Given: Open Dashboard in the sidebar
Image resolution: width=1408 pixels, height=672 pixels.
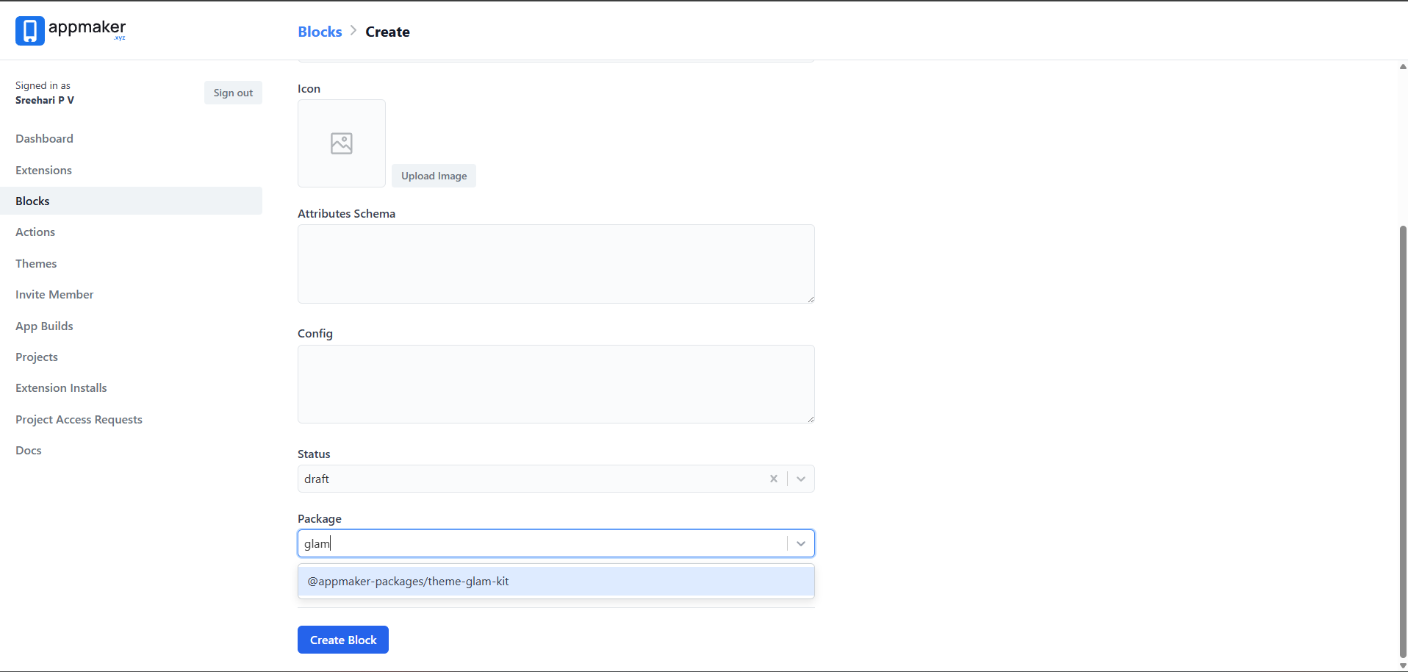Looking at the screenshot, I should (x=44, y=138).
